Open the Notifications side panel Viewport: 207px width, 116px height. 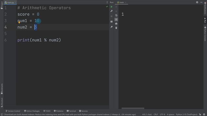click(205, 8)
